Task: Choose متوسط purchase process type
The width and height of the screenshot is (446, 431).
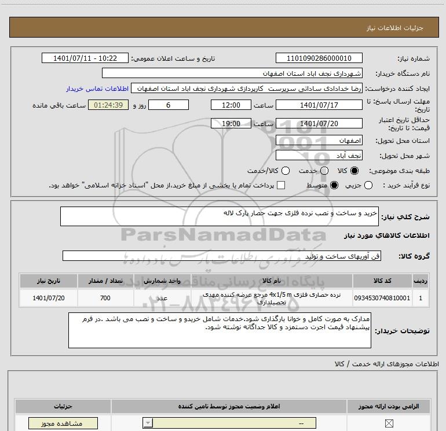Action: 334,185
